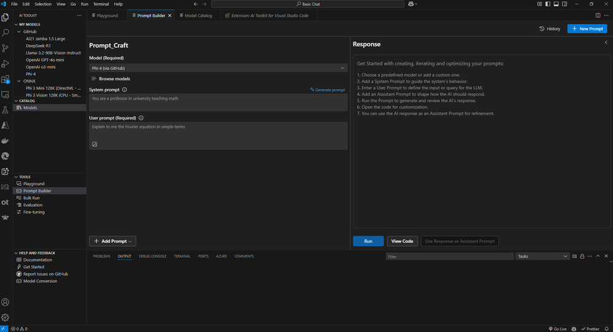Click the notifications bell in status bar
This screenshot has width=613, height=332.
click(x=606, y=328)
